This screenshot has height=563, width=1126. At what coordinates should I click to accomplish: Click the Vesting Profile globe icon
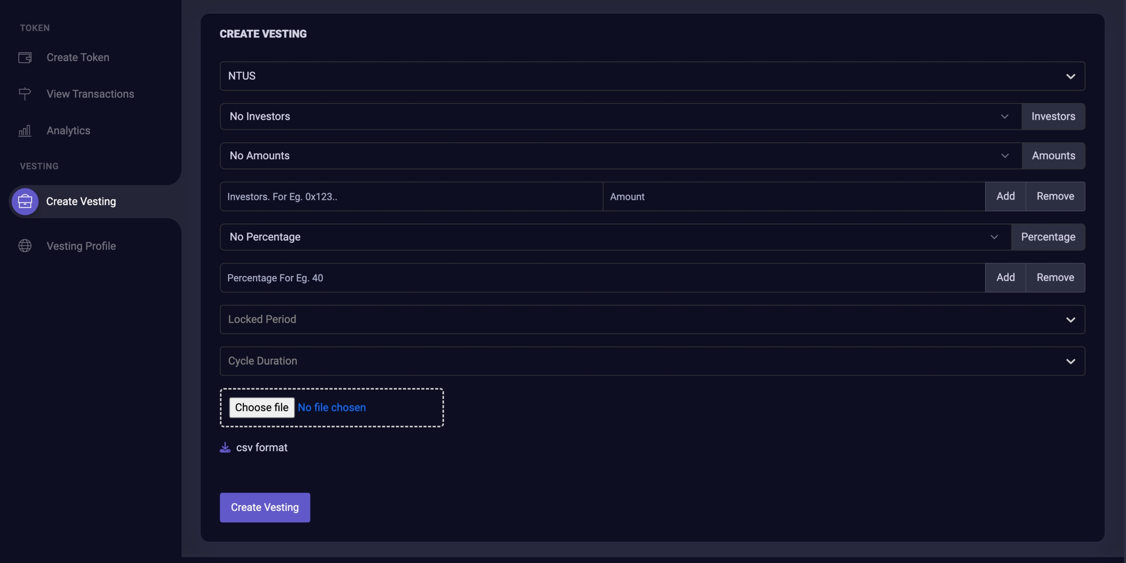coord(25,246)
